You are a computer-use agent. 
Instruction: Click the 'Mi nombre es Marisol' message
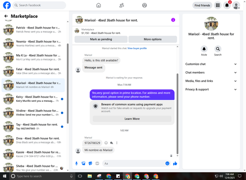tap(98, 150)
